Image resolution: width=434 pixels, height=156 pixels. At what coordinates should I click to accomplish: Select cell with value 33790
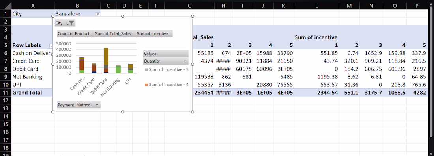pyautogui.click(x=283, y=53)
